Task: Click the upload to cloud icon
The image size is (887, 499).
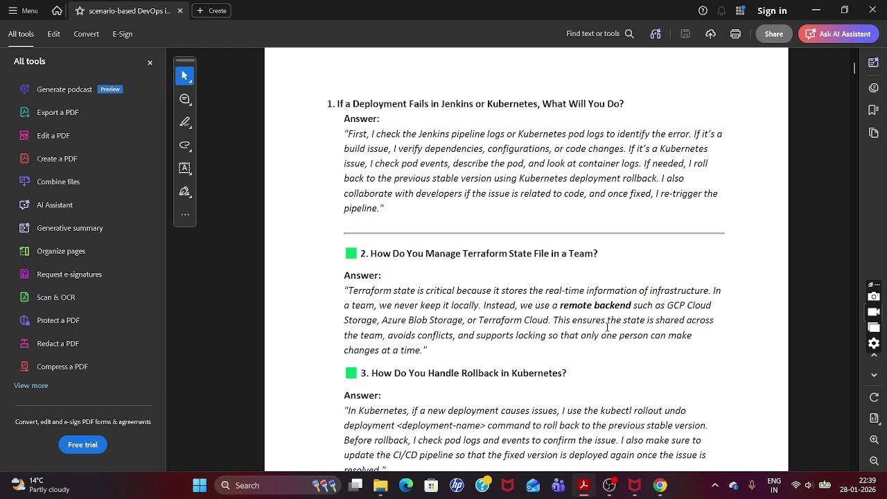Action: pyautogui.click(x=710, y=34)
